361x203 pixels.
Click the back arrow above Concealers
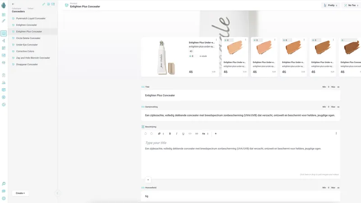[x=13, y=4]
